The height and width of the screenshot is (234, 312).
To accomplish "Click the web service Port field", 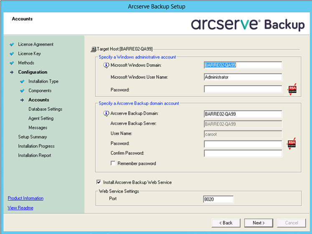I will coord(218,199).
